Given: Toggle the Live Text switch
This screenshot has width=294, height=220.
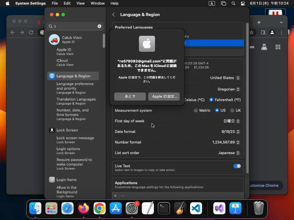Looking at the screenshot, I should [237, 166].
